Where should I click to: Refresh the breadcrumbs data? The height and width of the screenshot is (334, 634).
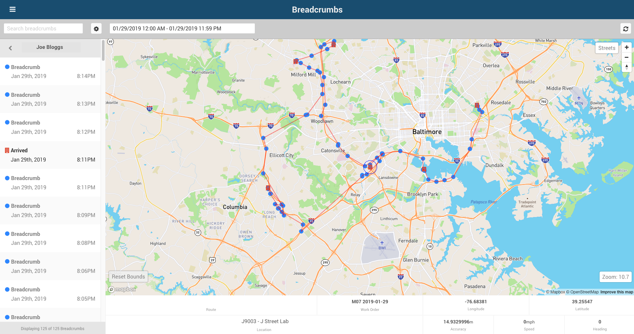pyautogui.click(x=625, y=29)
